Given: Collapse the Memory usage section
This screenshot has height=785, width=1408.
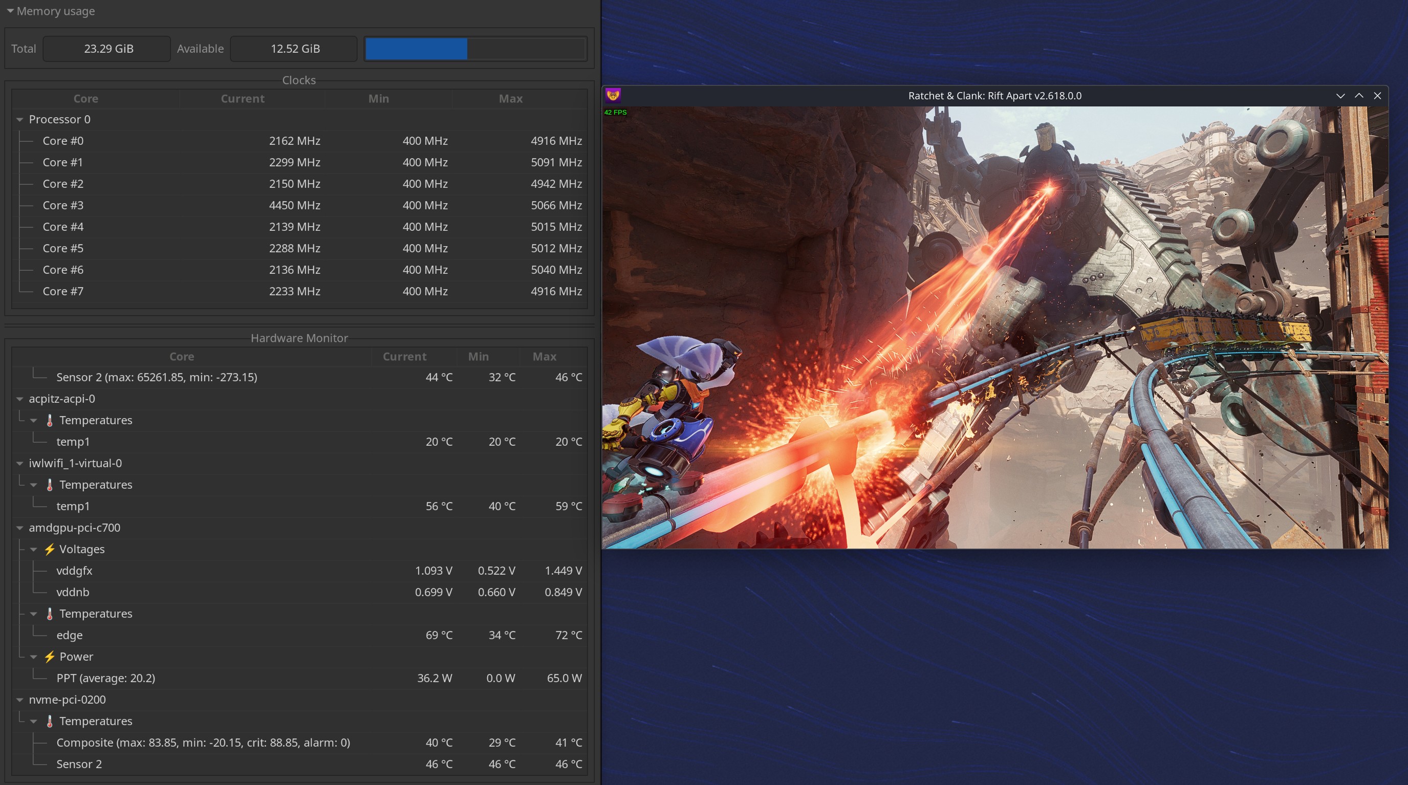Looking at the screenshot, I should 10,11.
